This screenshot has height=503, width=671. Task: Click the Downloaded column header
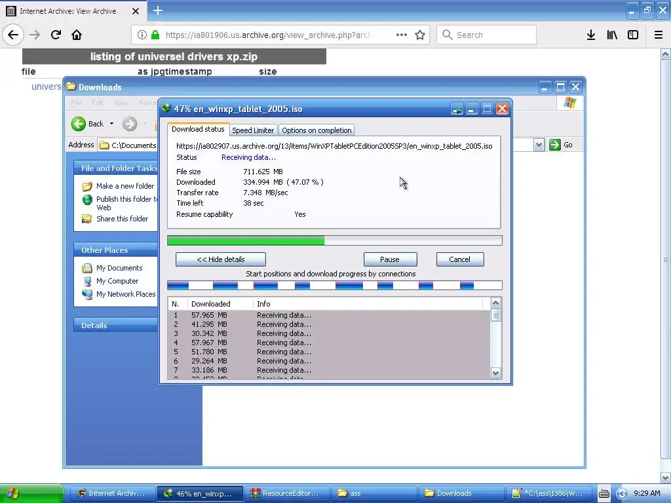(x=220, y=304)
